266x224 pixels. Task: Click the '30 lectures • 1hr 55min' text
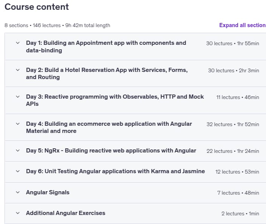coord(232,44)
